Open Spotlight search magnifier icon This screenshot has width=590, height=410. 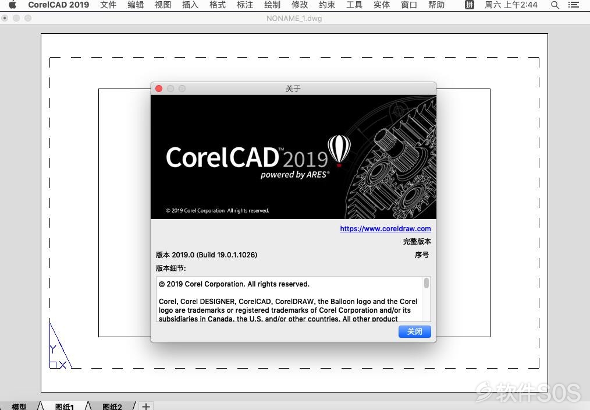555,5
